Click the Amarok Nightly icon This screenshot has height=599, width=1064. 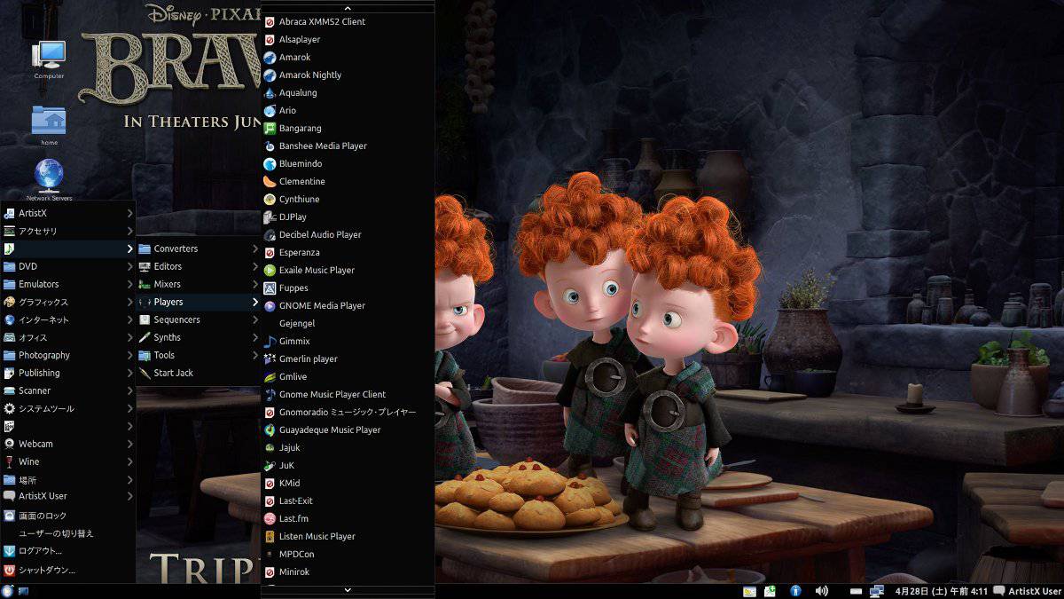click(270, 75)
